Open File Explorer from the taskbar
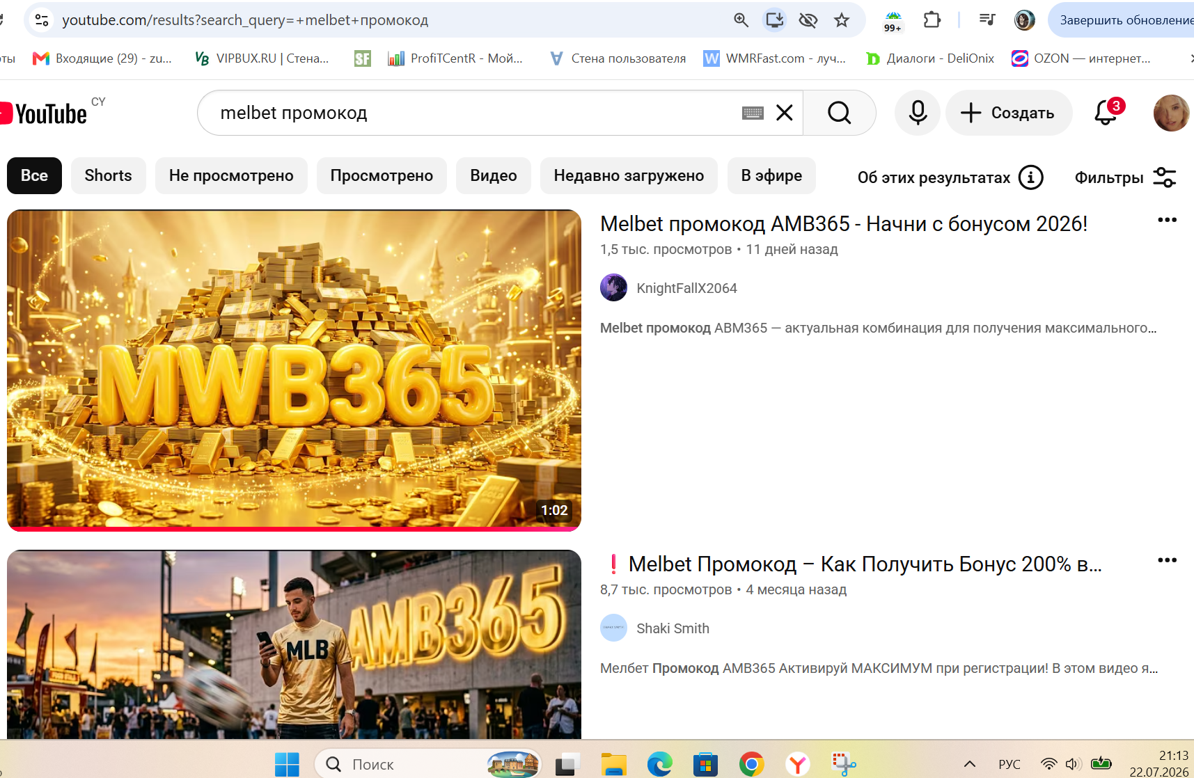This screenshot has width=1194, height=778. tap(614, 765)
